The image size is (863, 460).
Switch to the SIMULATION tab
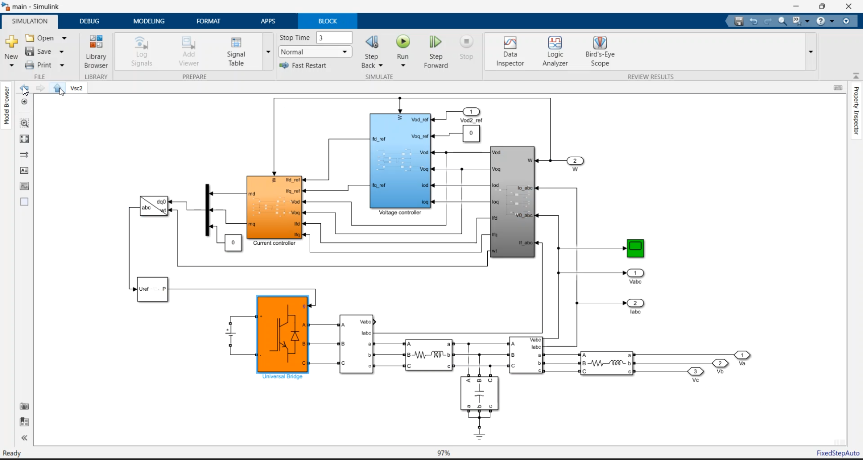[30, 21]
